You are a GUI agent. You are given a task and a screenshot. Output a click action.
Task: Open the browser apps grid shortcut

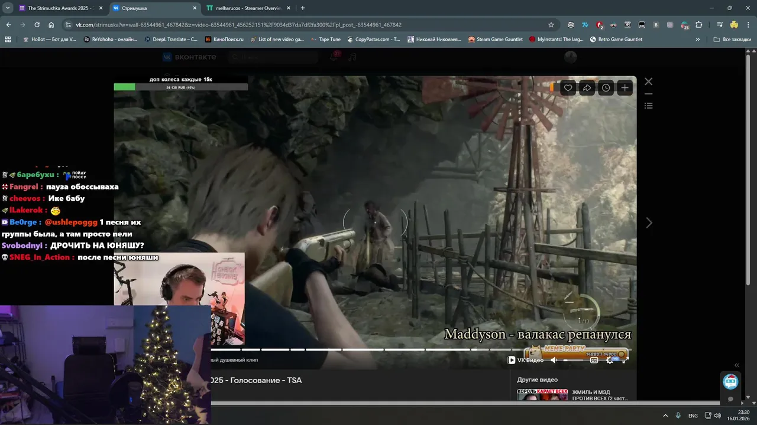[8, 40]
